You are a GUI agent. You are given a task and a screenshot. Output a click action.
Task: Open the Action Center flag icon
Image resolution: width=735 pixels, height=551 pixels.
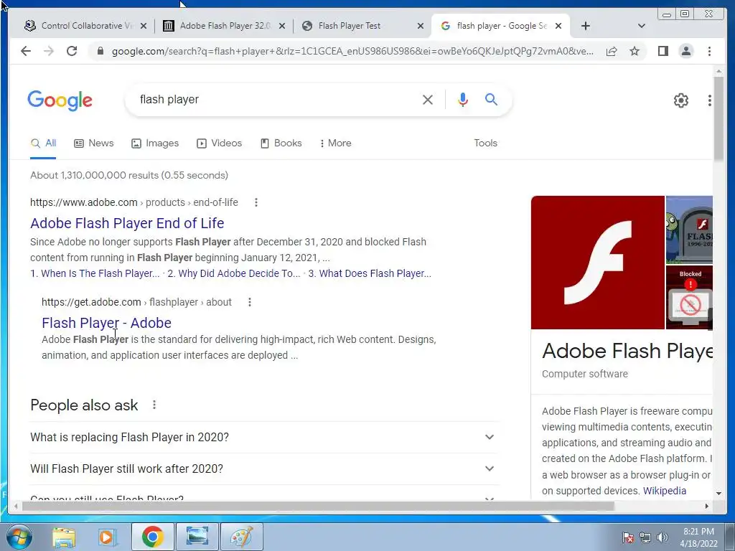(627, 537)
